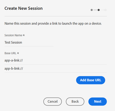Focus the Session Name field containing Test Session
115x111 pixels.
click(x=29, y=42)
